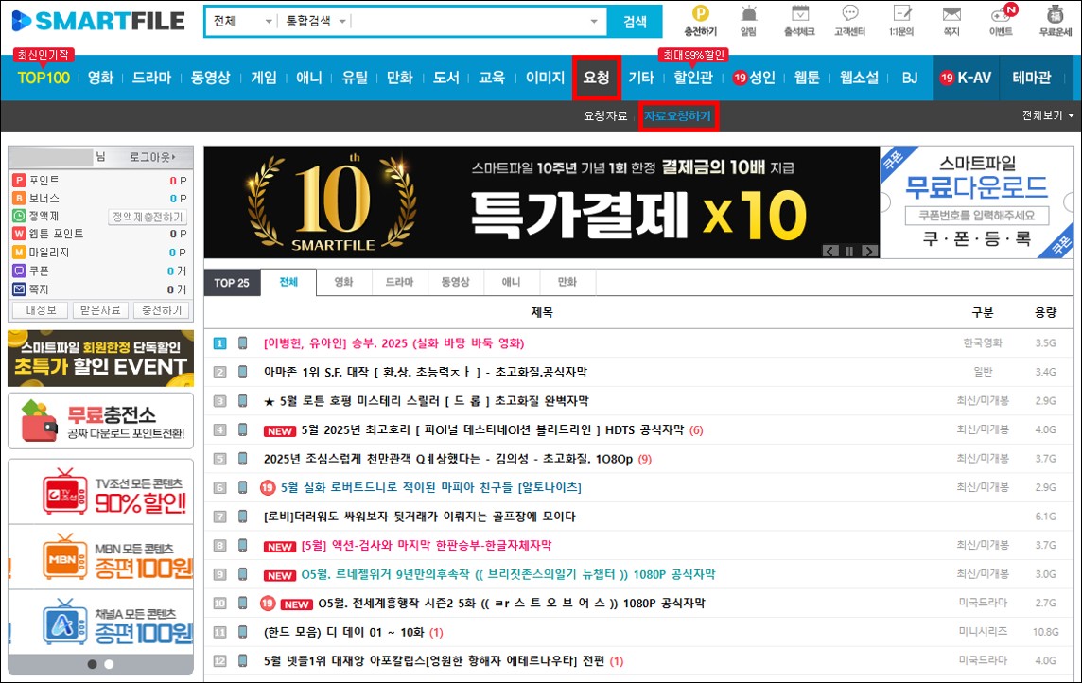Image resolution: width=1082 pixels, height=683 pixels.
Task: Click 요청자료 submenu link
Action: 605,116
